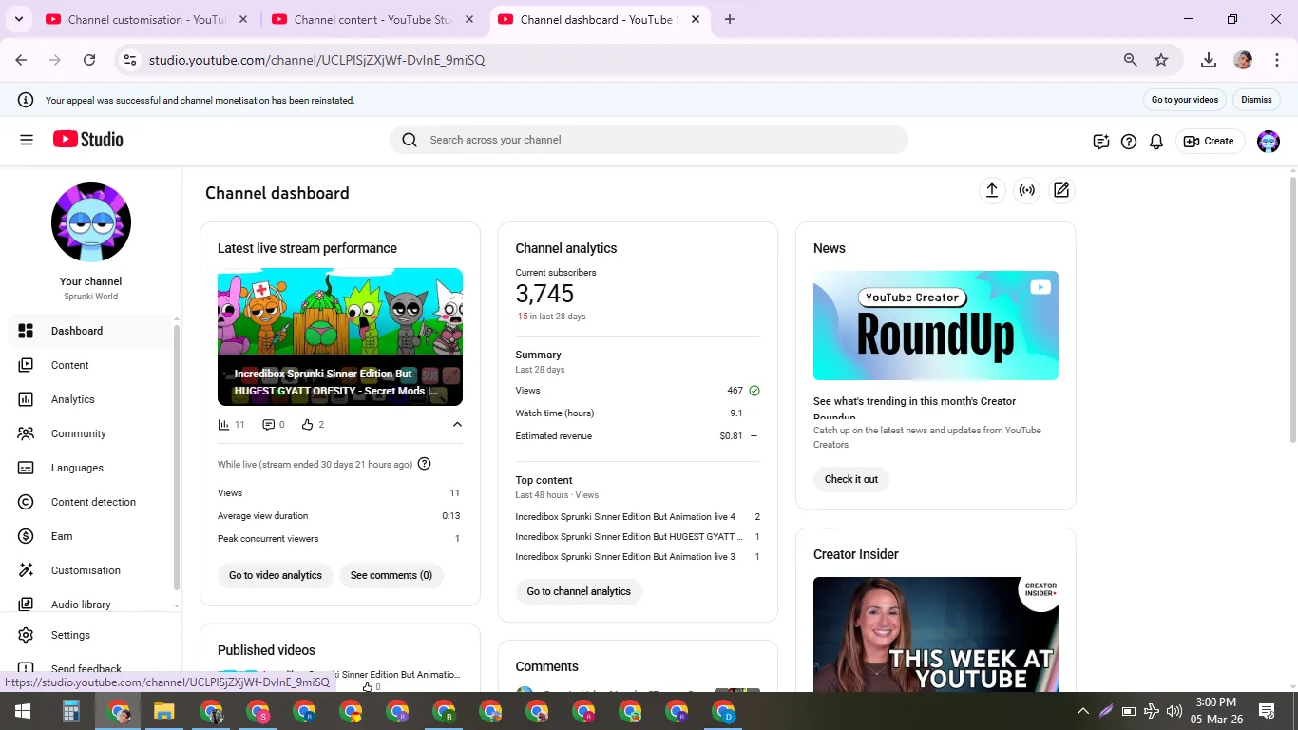
Task: Click the Content sidebar icon
Action: (x=26, y=365)
